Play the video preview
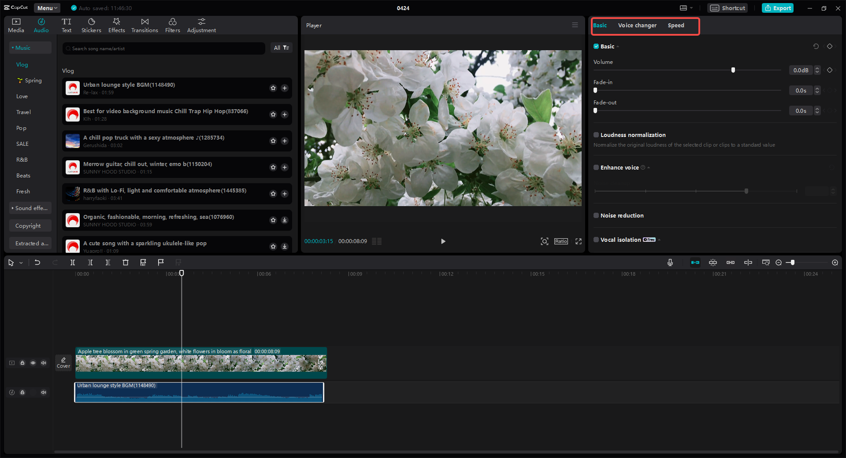 pyautogui.click(x=443, y=241)
